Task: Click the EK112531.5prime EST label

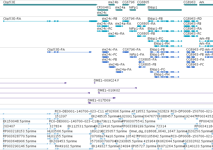Action: (81, 127)
